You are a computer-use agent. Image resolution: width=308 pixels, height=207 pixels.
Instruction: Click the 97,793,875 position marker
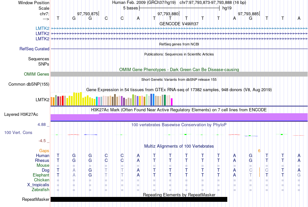tap(88, 14)
